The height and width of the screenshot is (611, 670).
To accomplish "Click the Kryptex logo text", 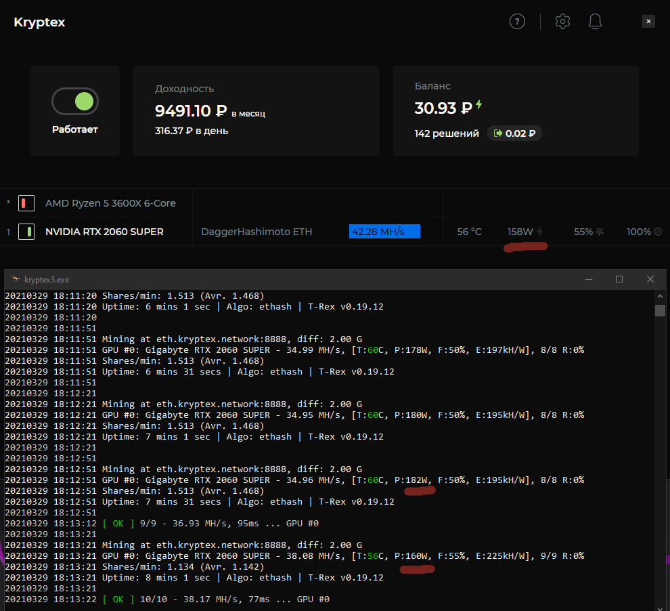I will [39, 22].
